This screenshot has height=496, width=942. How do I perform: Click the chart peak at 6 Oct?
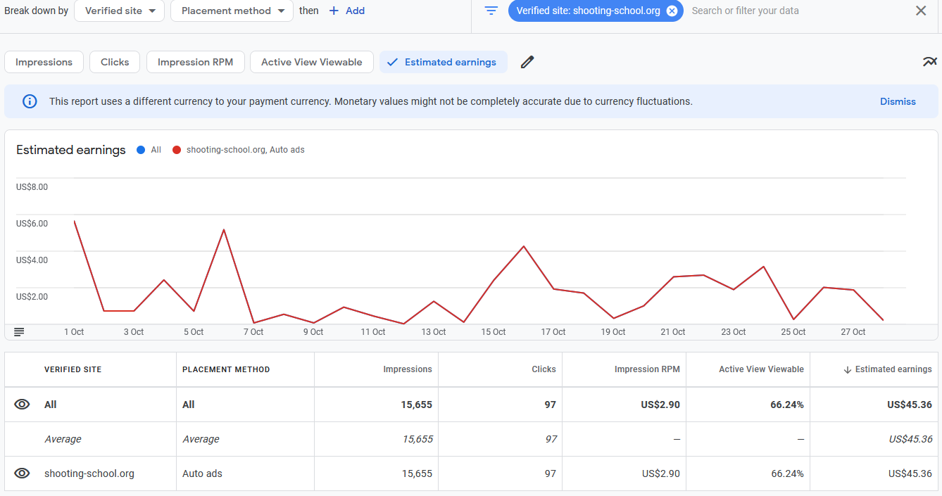click(224, 230)
